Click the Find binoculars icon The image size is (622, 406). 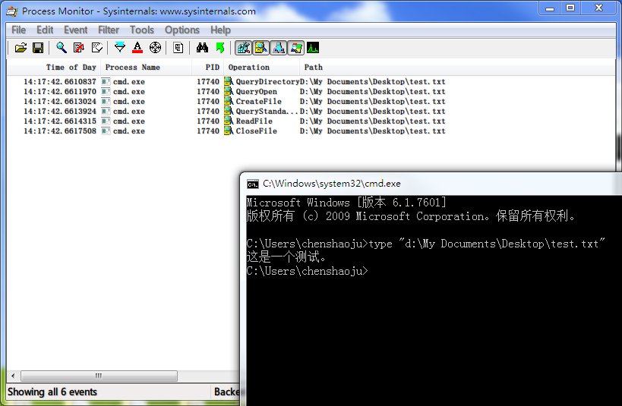[202, 48]
